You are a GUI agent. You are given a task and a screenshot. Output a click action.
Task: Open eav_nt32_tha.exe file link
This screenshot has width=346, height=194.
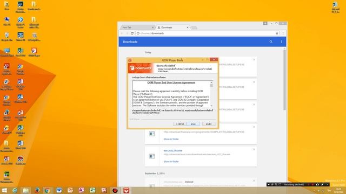[x=173, y=151]
